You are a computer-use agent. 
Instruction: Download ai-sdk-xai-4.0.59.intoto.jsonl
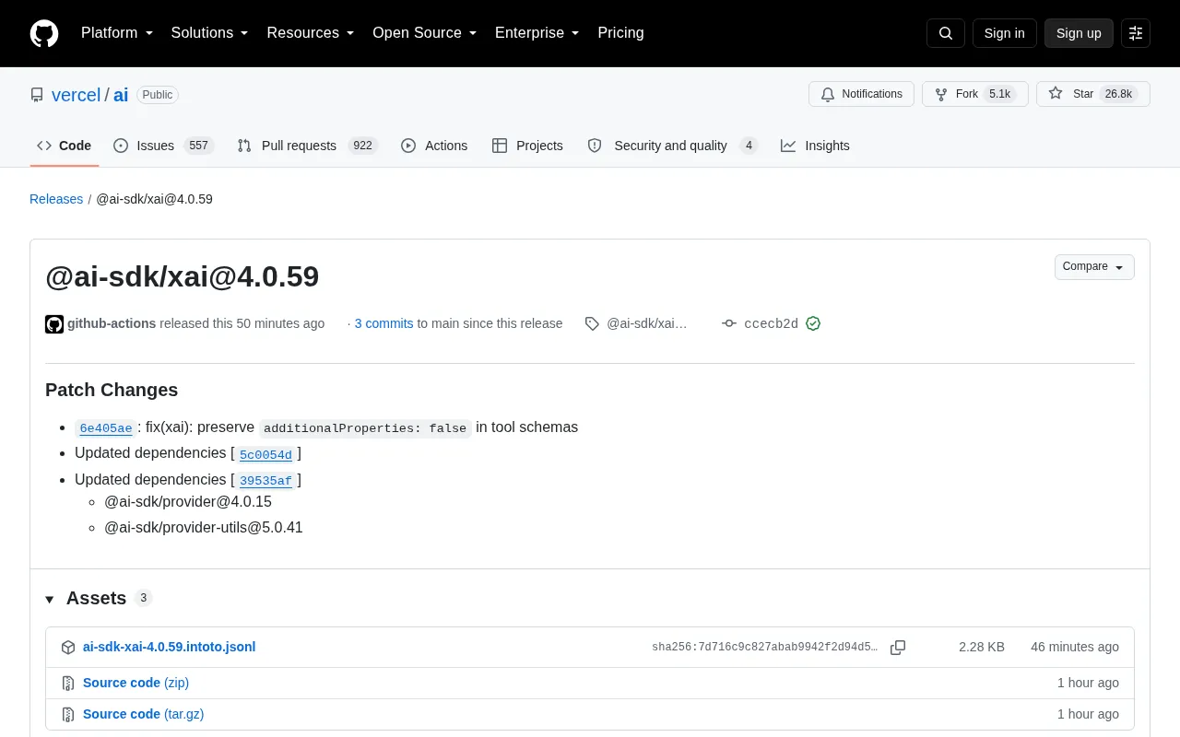pos(169,647)
